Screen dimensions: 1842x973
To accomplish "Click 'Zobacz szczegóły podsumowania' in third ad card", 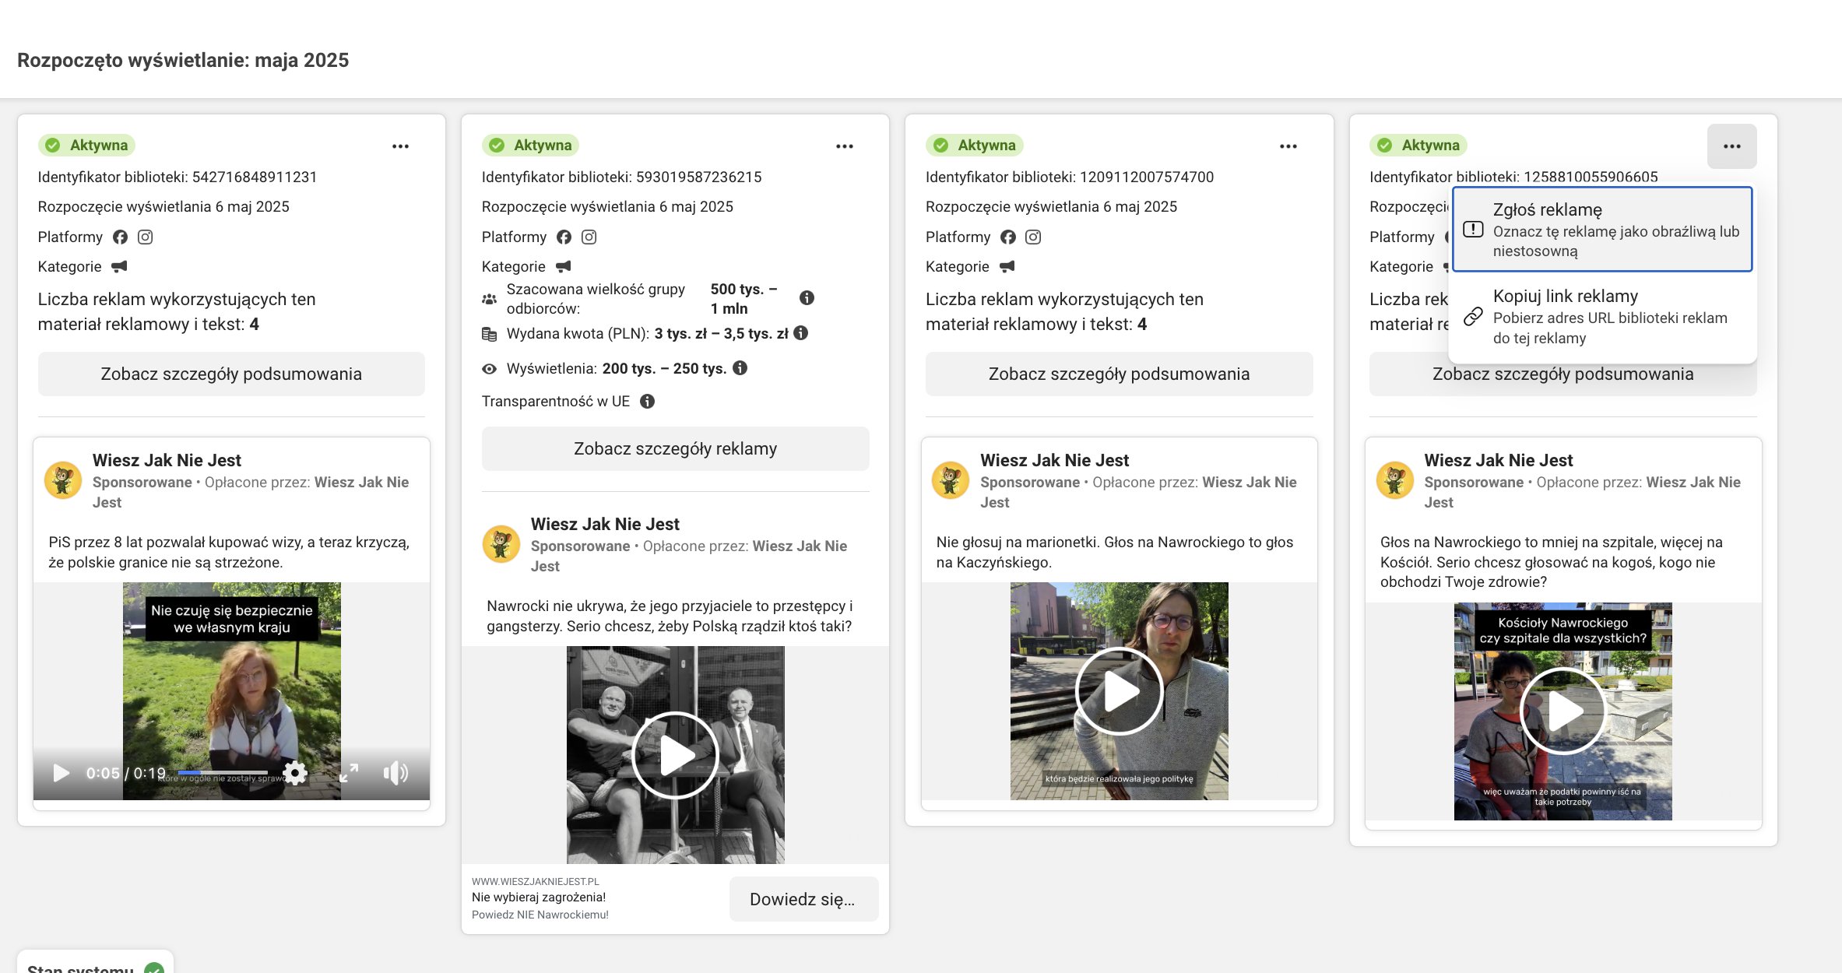I will [x=1119, y=374].
